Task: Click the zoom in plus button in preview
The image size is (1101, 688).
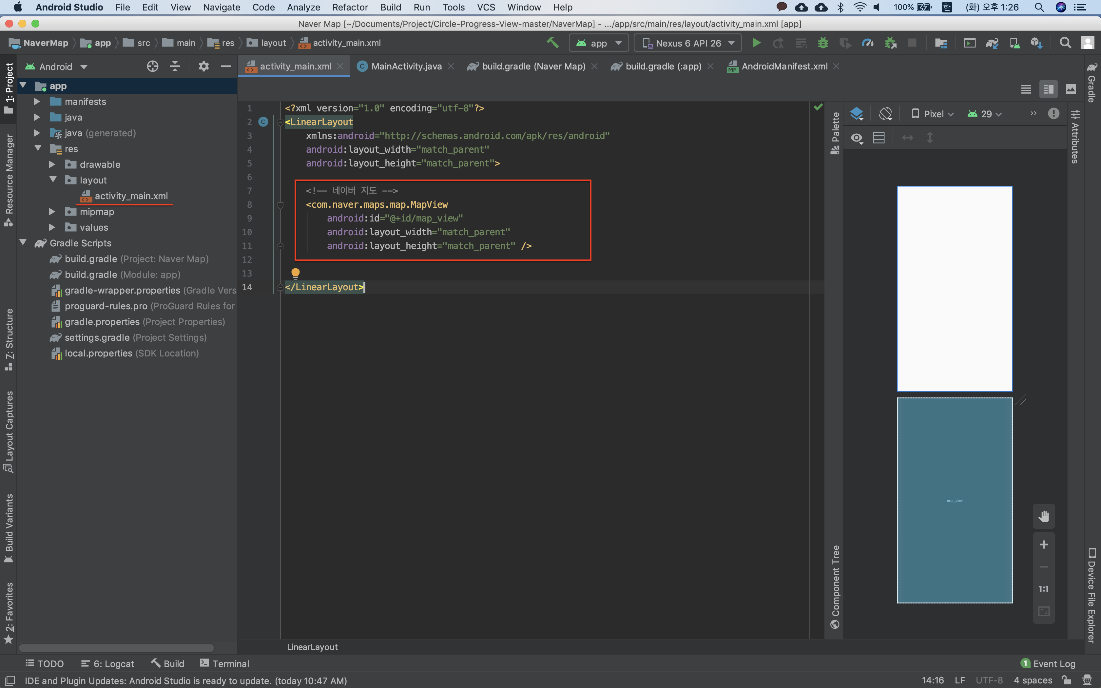Action: coord(1044,545)
